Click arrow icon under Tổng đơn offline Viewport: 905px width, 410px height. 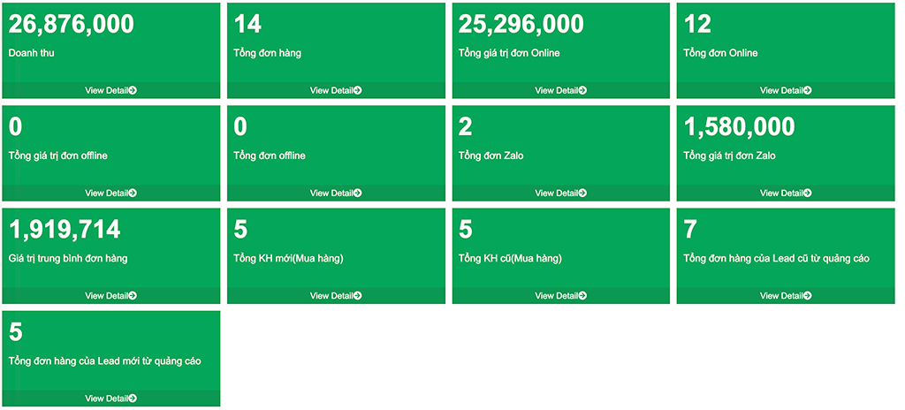pyautogui.click(x=358, y=193)
